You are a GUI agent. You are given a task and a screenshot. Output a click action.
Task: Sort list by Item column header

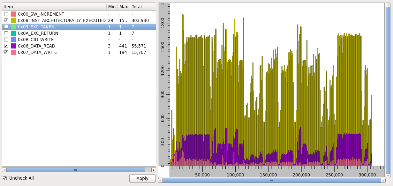point(54,7)
